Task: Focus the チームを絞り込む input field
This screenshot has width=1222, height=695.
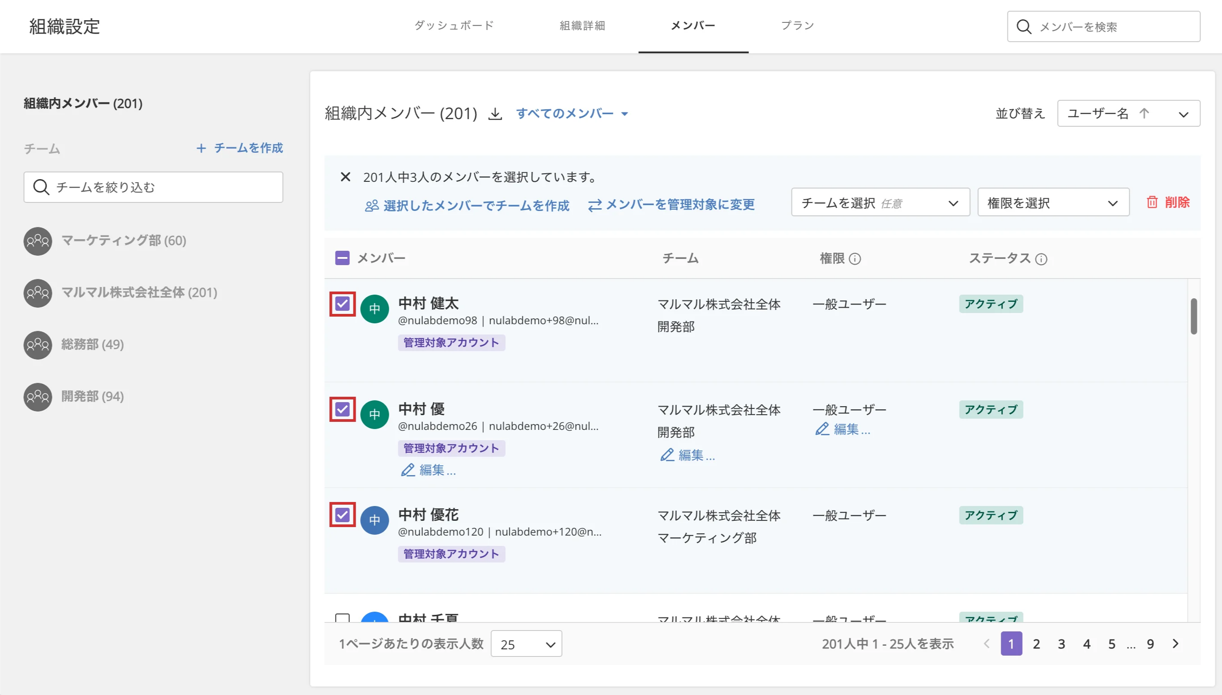Action: pyautogui.click(x=153, y=187)
